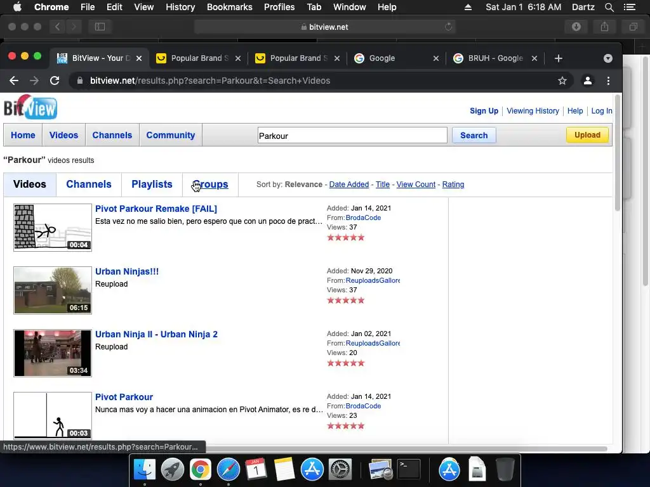This screenshot has width=650, height=487.
Task: Open Viewing History link
Action: click(533, 111)
